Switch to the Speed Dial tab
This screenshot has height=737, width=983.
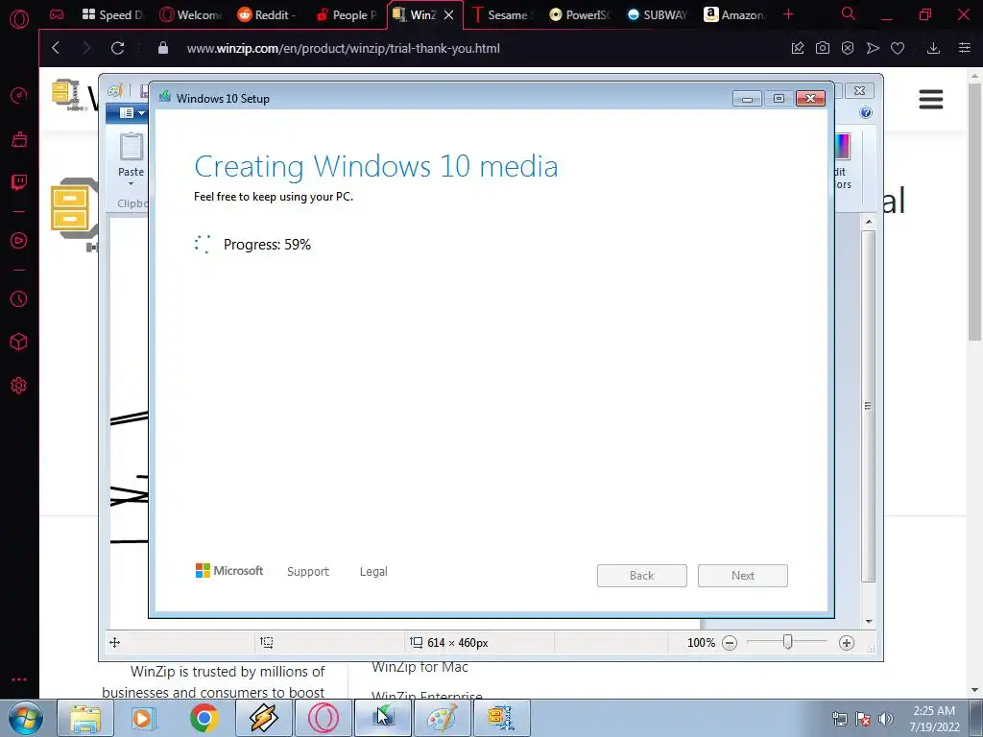(113, 15)
